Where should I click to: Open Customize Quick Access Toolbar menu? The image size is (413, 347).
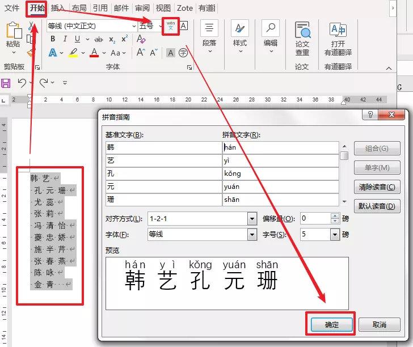(65, 83)
